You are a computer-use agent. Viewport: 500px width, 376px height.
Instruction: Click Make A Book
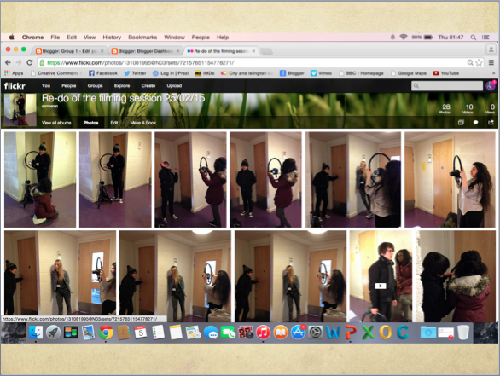(142, 123)
